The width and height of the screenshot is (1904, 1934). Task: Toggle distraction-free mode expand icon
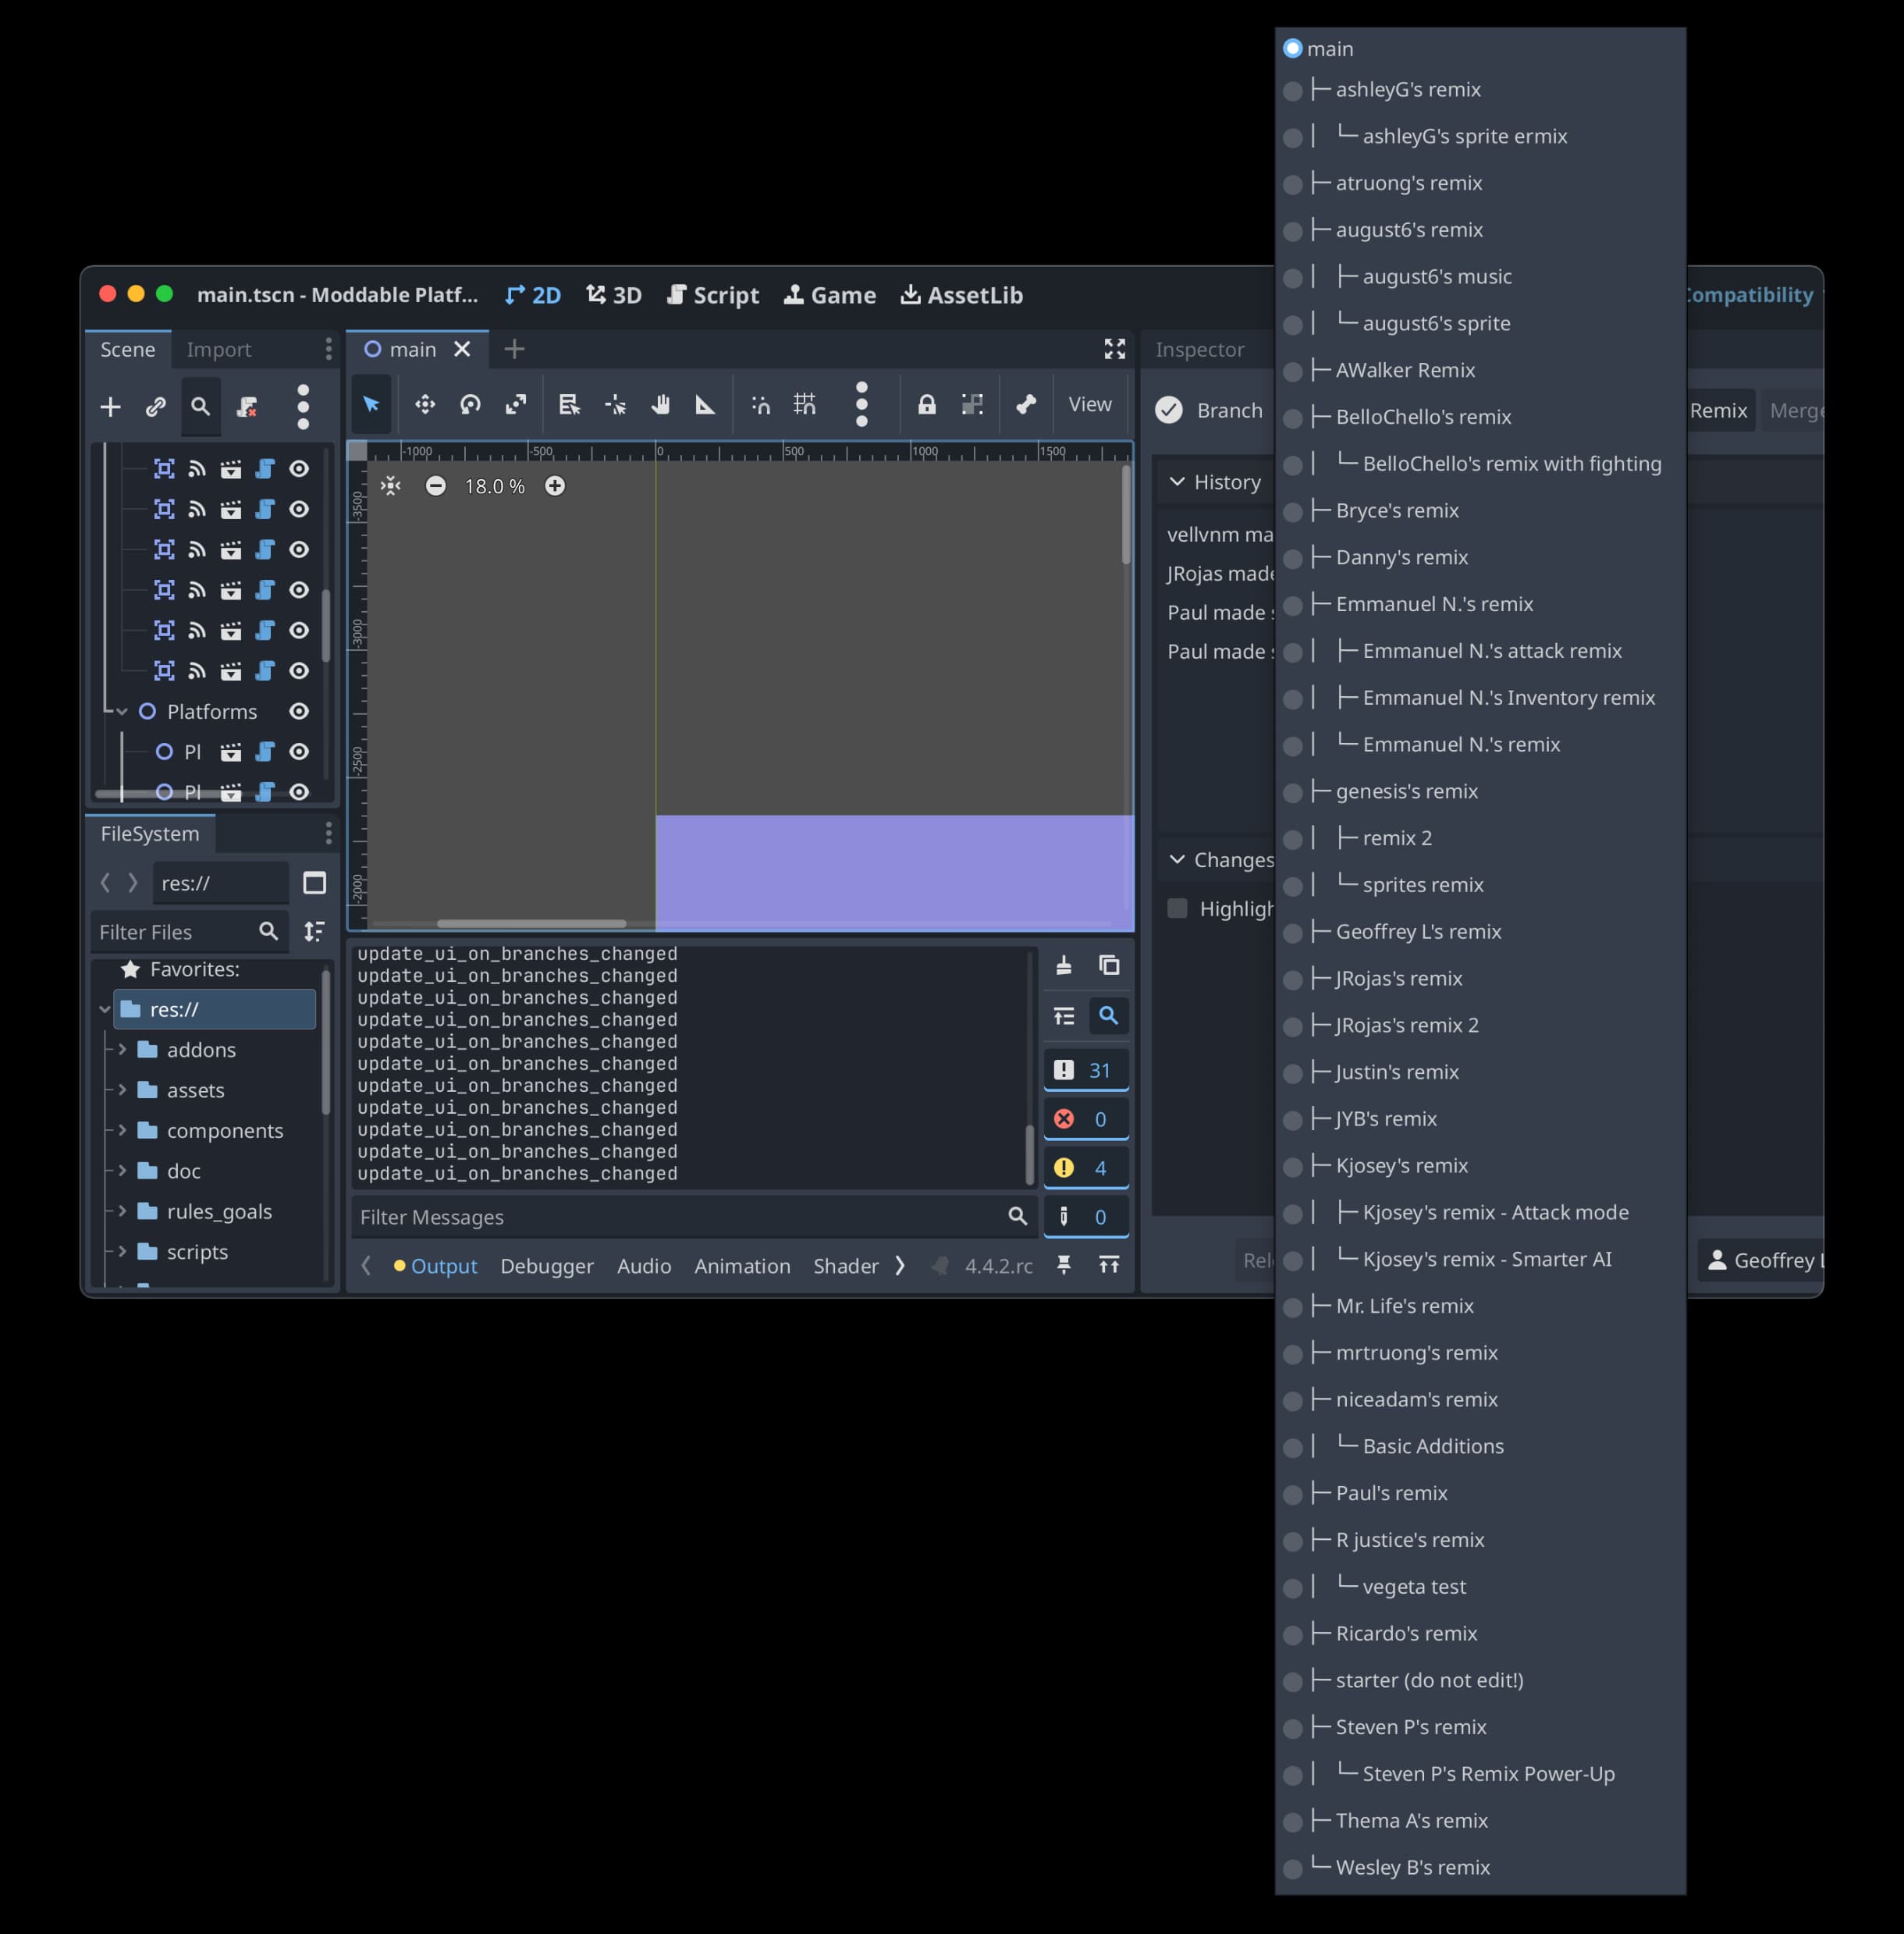(1115, 348)
